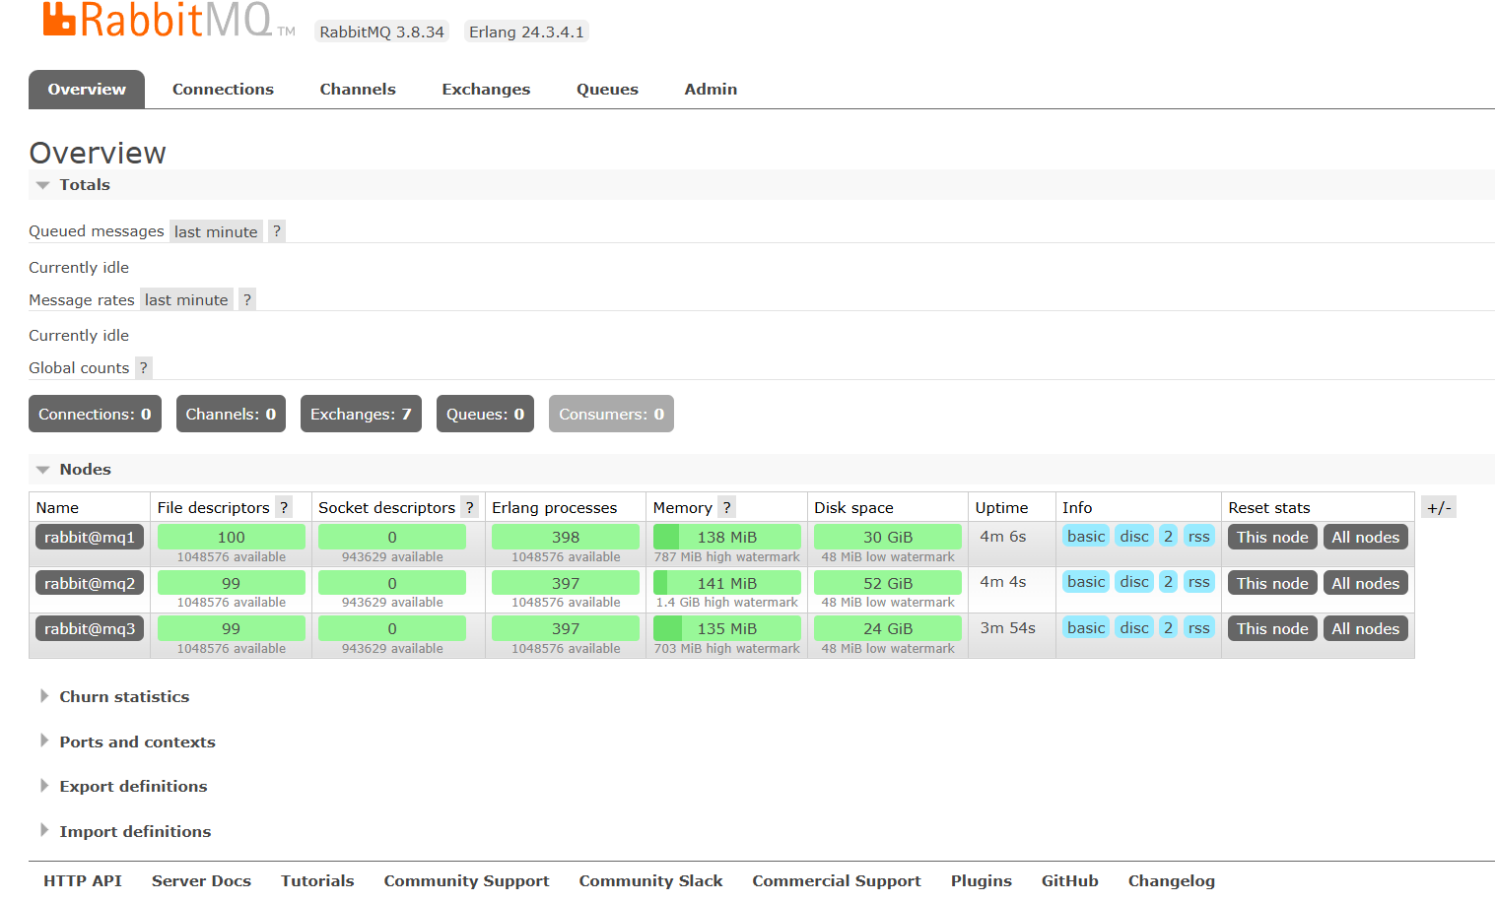Image resolution: width=1495 pixels, height=903 pixels.
Task: Open help for Message rates
Action: [247, 299]
